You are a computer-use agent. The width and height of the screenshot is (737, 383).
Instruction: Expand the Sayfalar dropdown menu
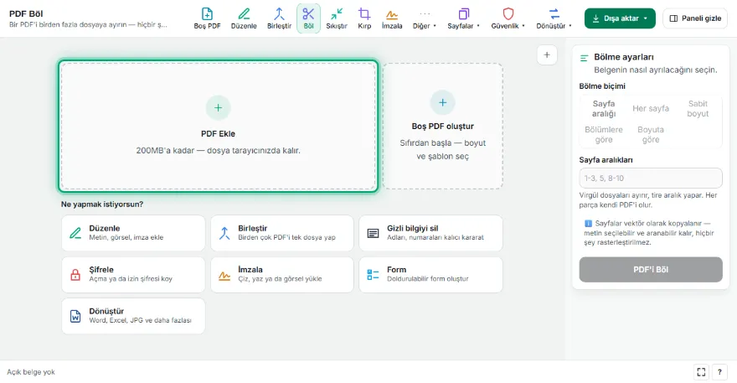pos(463,18)
